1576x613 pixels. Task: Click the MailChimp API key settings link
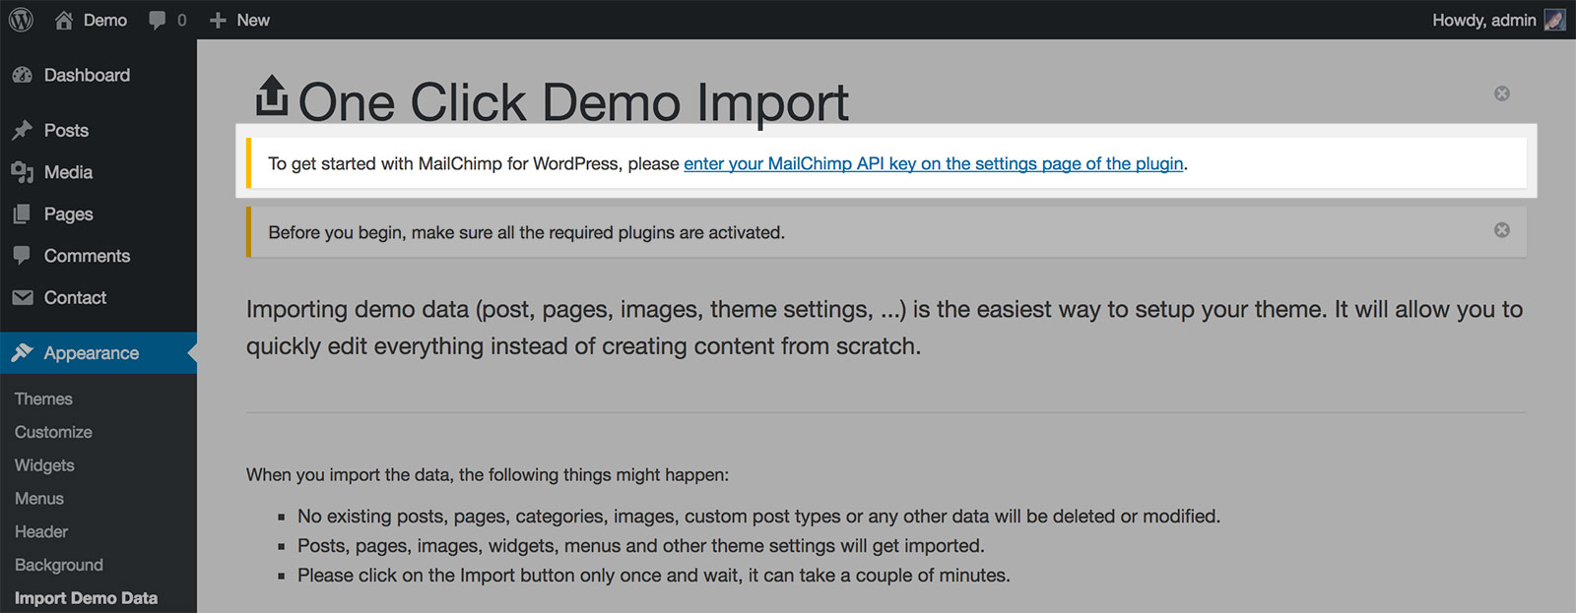(934, 163)
